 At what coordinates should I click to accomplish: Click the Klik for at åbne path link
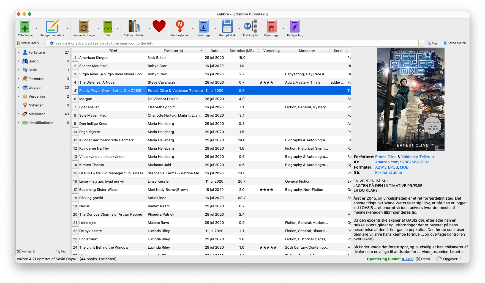[388, 172]
